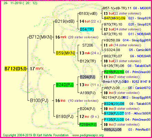Click the G8 - Takab93aR lineage label
The image size is (152, 138).
click(x=139, y=66)
